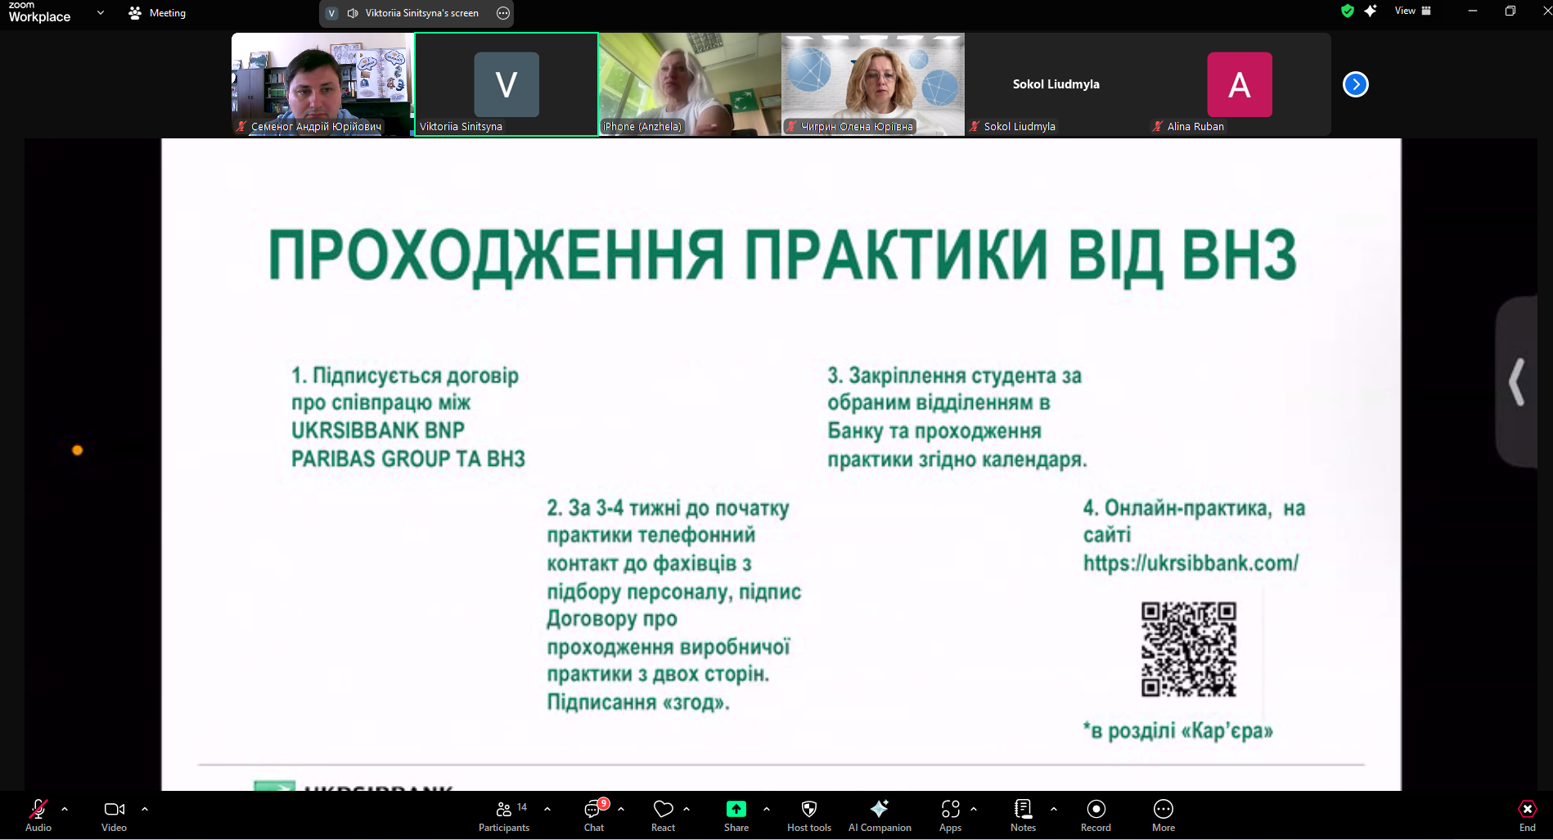Expand Apps options arrow
1553x840 pixels.
pyautogui.click(x=974, y=809)
